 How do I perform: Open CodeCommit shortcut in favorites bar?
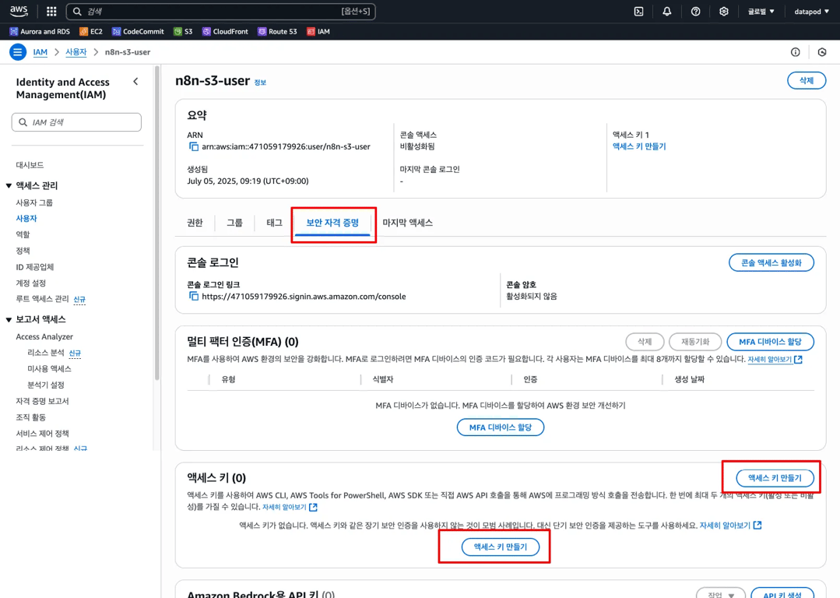(x=138, y=32)
